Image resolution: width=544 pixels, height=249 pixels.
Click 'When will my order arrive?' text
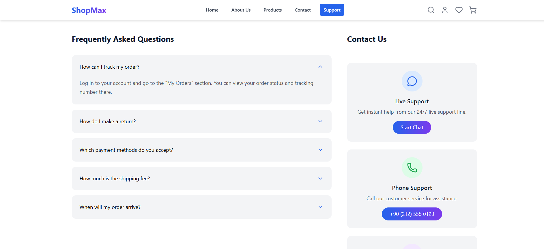[x=110, y=207]
